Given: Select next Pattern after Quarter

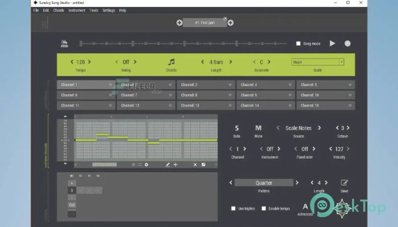Looking at the screenshot, I should tap(297, 182).
